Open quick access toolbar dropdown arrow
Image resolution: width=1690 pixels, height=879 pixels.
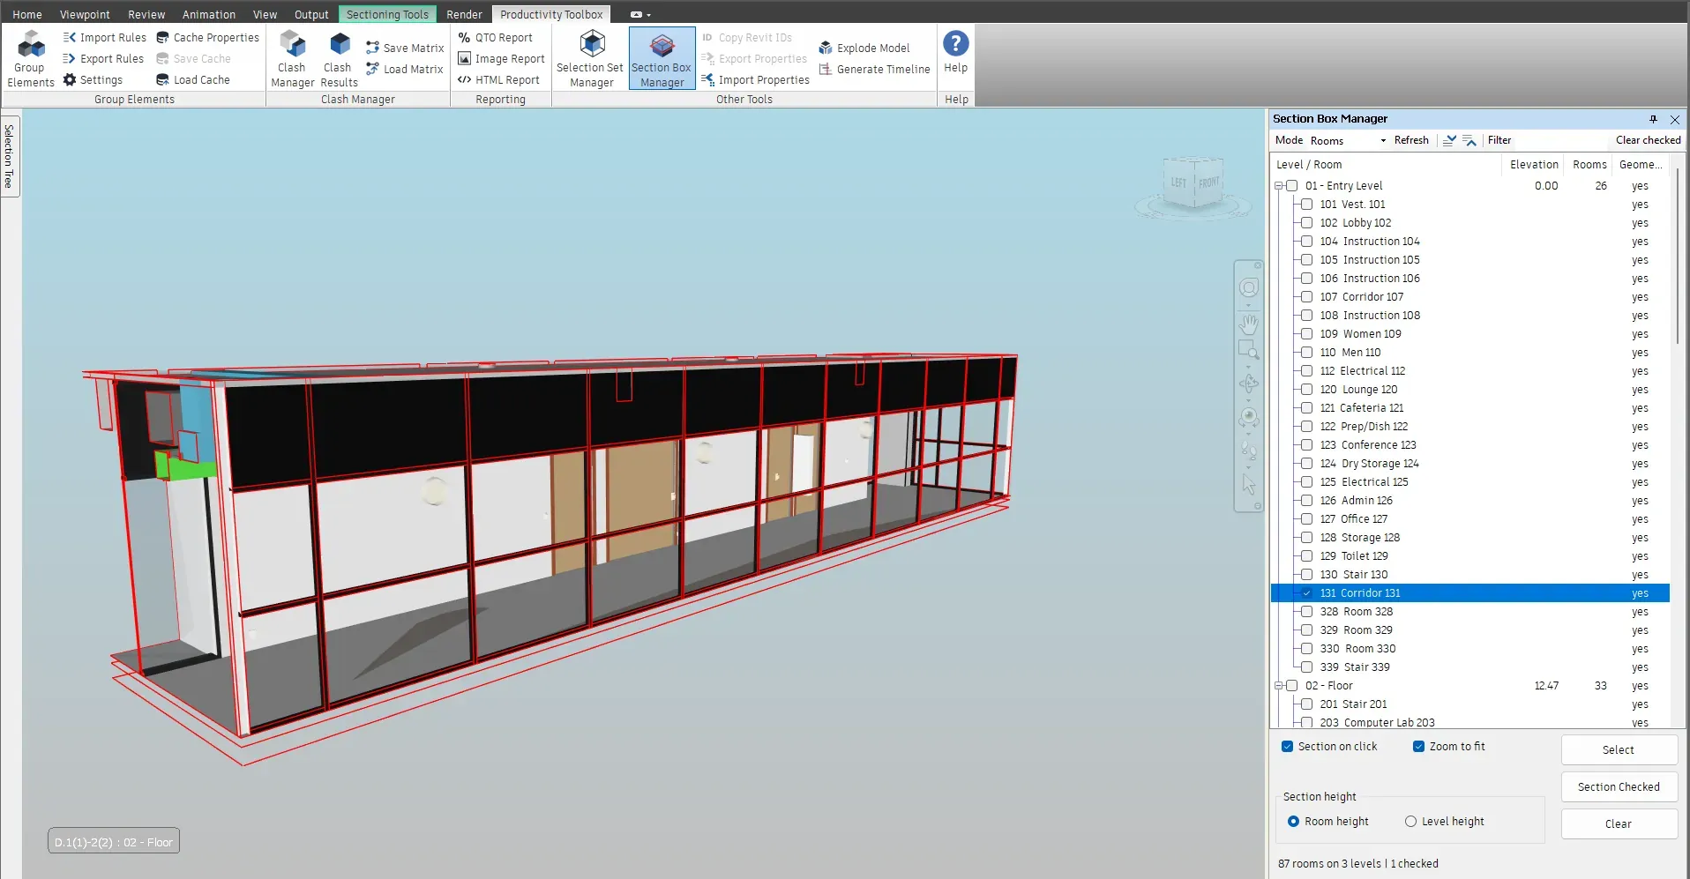click(648, 15)
